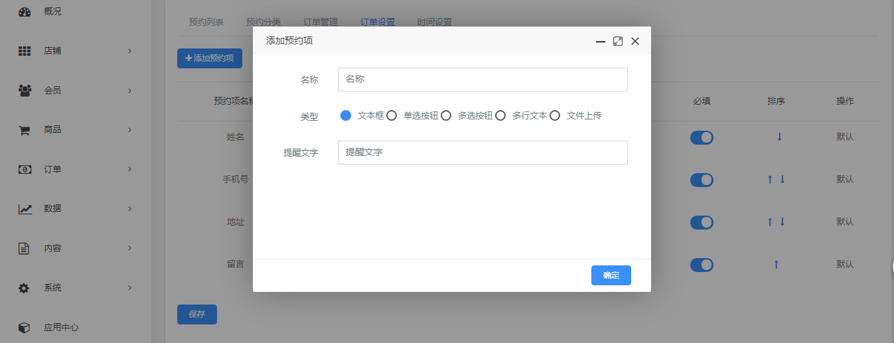This screenshot has height=343, width=894.
Task: Select the 多行文本 radio option
Action: [500, 115]
